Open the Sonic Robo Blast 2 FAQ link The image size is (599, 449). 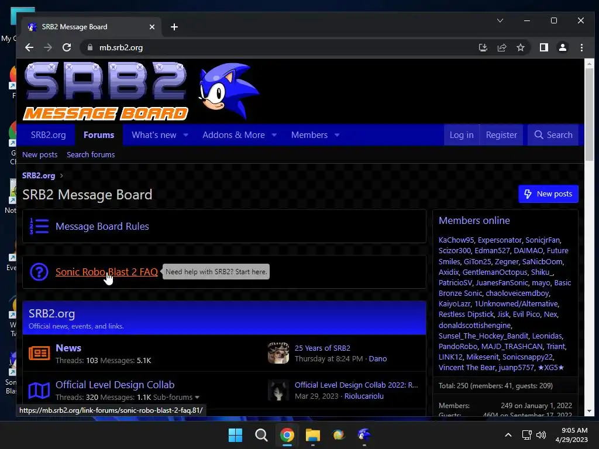(x=106, y=272)
